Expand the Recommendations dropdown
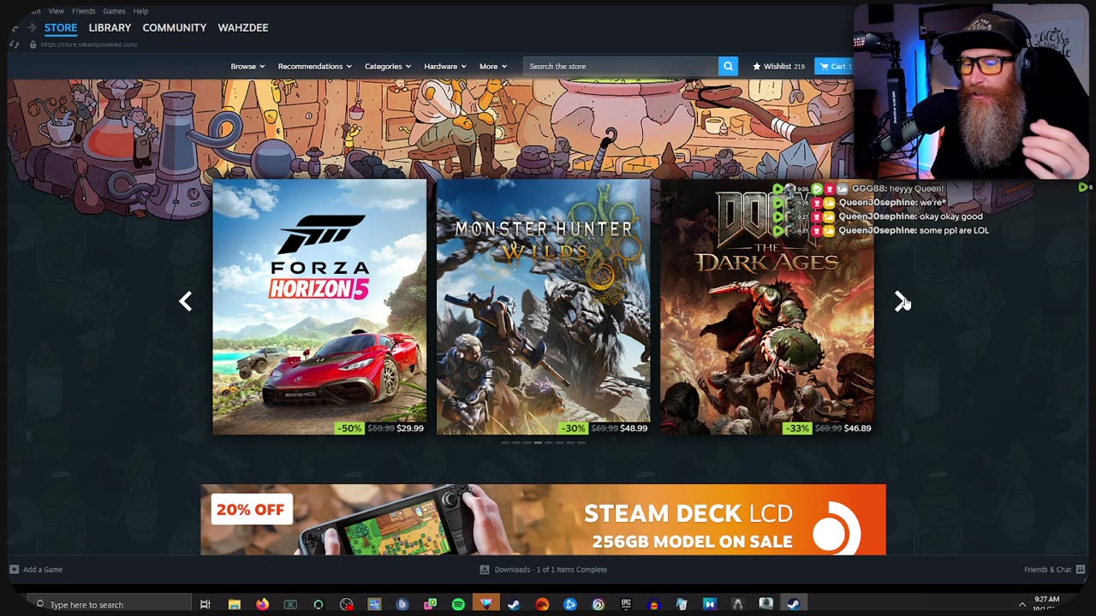The width and height of the screenshot is (1096, 616). (315, 66)
